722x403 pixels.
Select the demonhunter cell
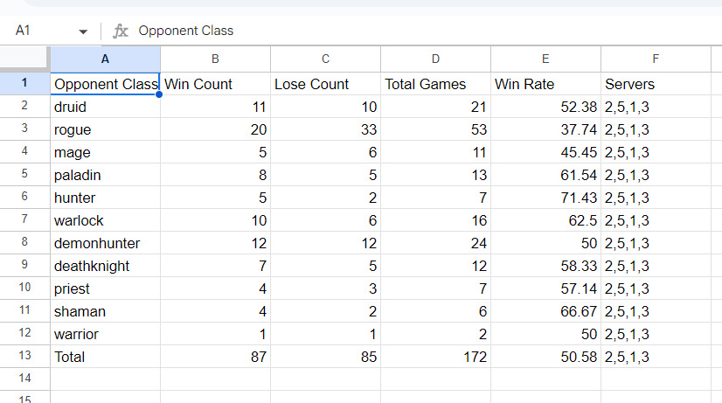click(105, 243)
